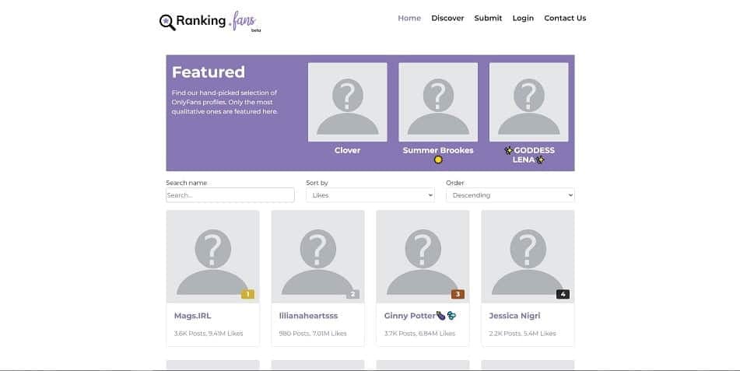Go to the Discover page
The height and width of the screenshot is (371, 740).
coord(447,18)
